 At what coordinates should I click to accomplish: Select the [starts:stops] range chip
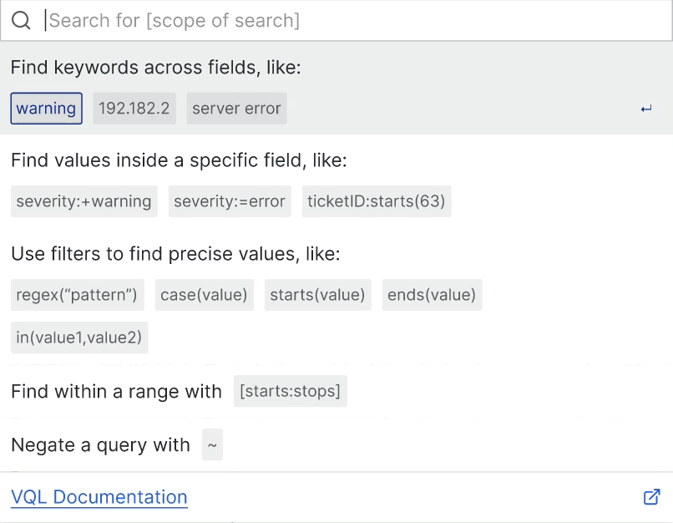coord(290,392)
